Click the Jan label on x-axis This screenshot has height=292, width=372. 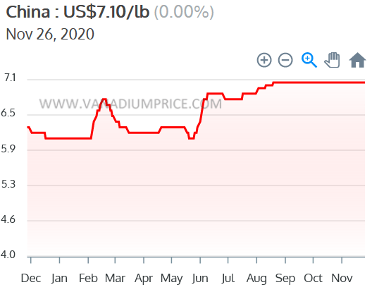[59, 278]
